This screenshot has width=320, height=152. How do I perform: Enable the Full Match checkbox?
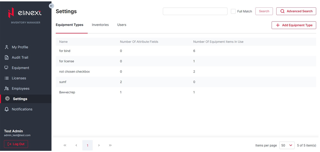233,11
